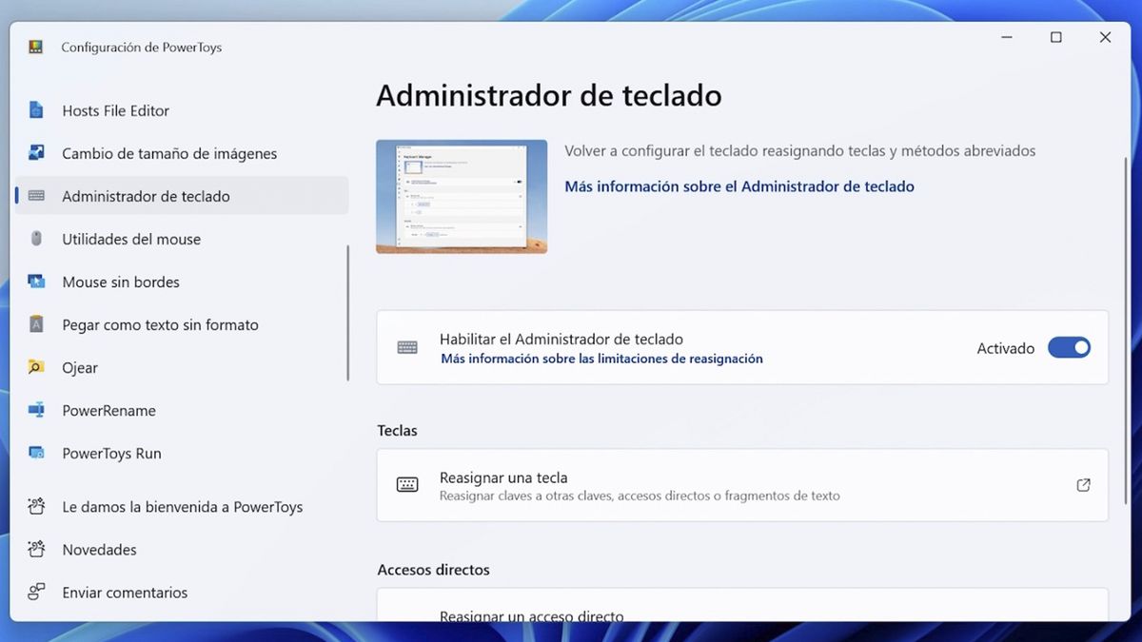Click the Ojear magnifier icon
The height and width of the screenshot is (642, 1142).
click(39, 367)
